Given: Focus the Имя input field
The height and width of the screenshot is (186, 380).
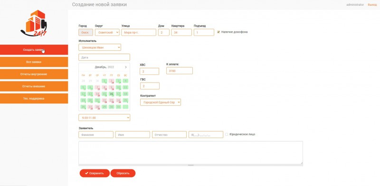Looking at the screenshot, I should point(133,135).
